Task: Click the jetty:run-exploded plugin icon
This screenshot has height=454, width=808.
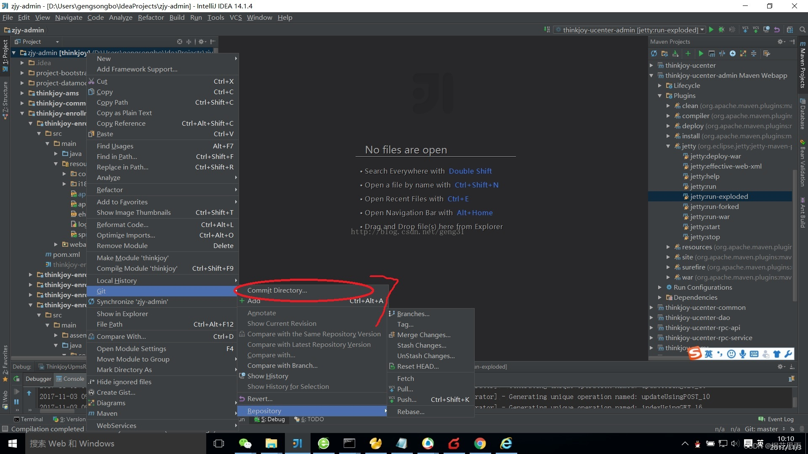Action: tap(684, 196)
